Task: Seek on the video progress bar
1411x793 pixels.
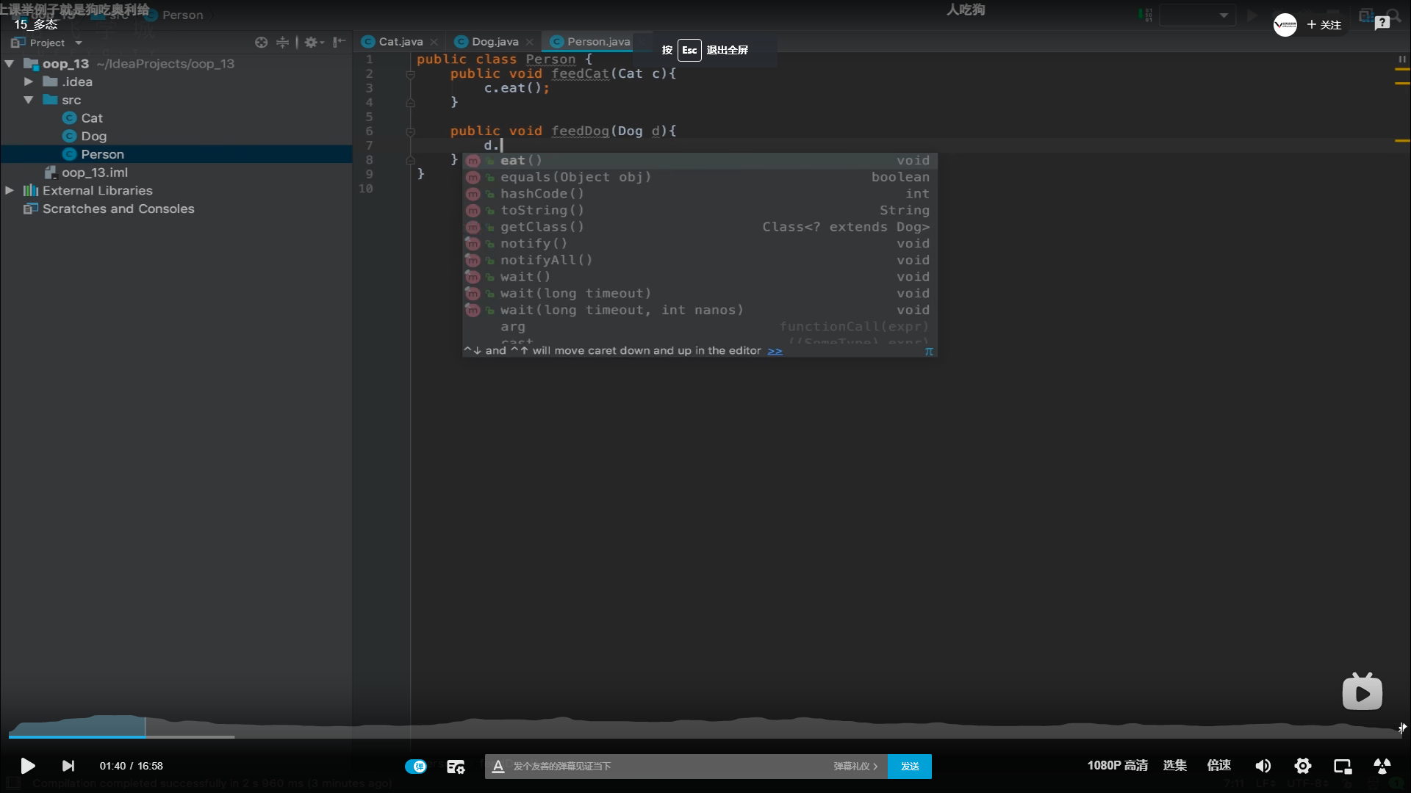Action: (x=705, y=736)
